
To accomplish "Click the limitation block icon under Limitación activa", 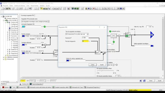I will click(113, 36).
